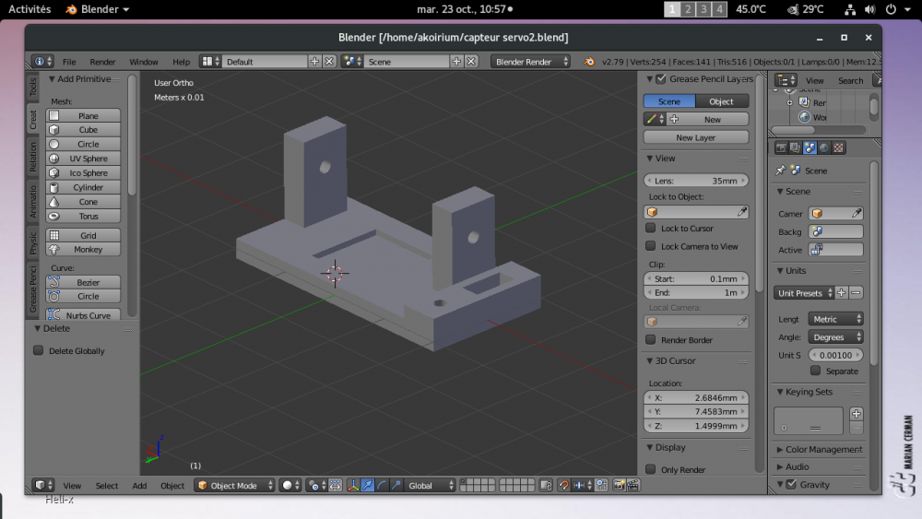Click the 3D Cursor X location field

[x=695, y=398]
